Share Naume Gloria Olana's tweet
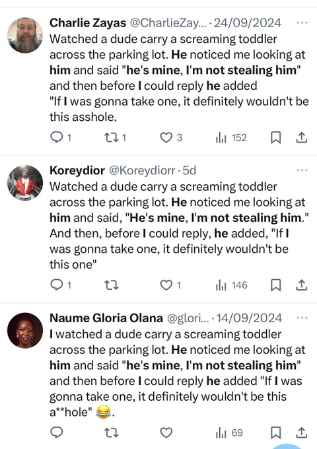Viewport: 317px width, 449px height. click(x=301, y=432)
